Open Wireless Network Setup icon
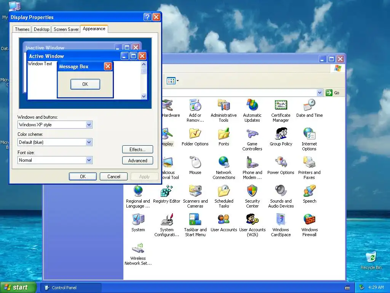Image resolution: width=390 pixels, height=293 pixels. (x=138, y=249)
